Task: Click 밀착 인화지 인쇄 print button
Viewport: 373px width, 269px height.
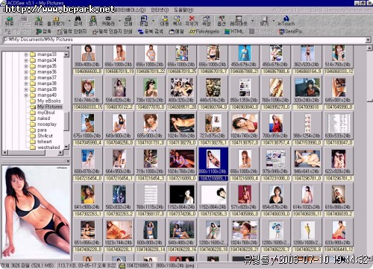Action: 112,31
